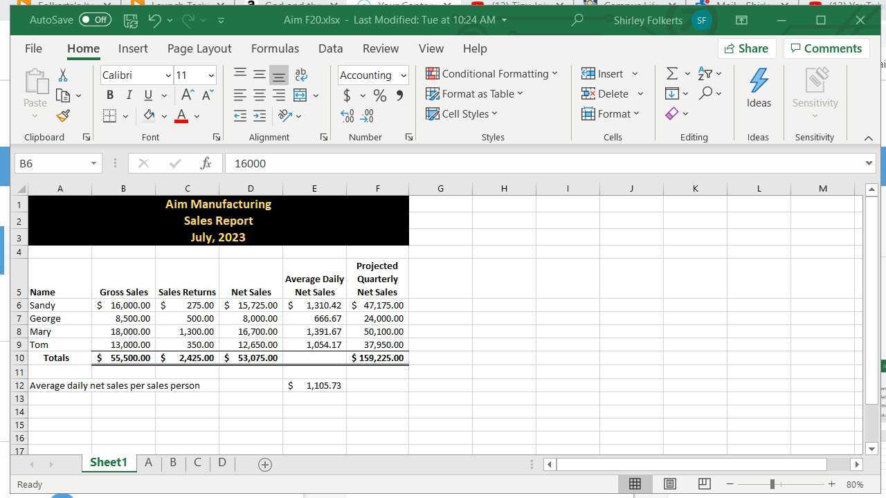Expand the Fill Color dropdown arrow
This screenshot has width=886, height=498.
[164, 116]
